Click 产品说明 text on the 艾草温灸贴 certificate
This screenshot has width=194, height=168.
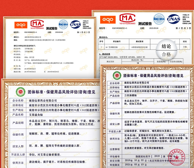click(64, 122)
